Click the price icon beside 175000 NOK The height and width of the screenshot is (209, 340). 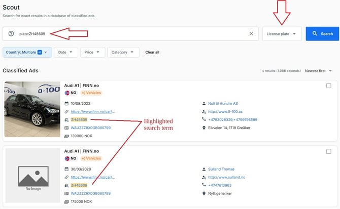(x=66, y=201)
